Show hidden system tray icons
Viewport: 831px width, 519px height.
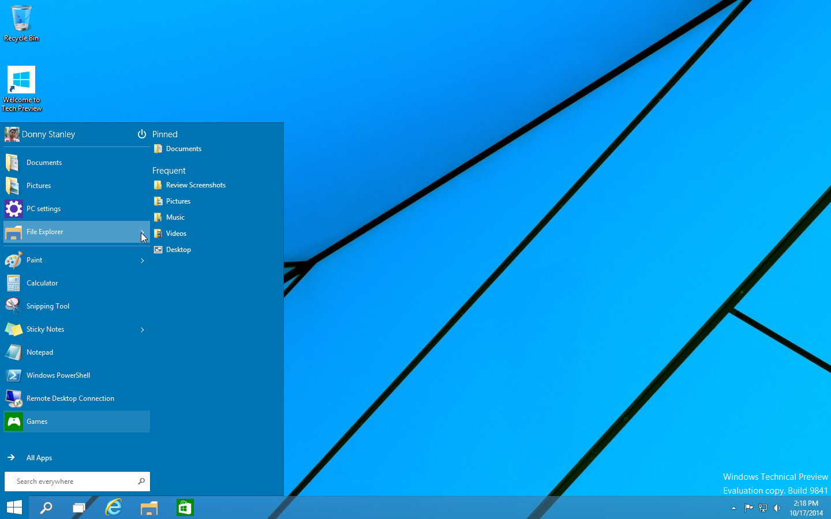click(x=733, y=508)
